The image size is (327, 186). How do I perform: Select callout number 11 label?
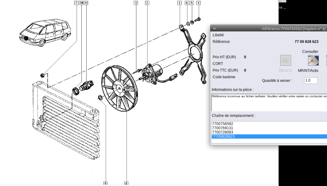86,3
